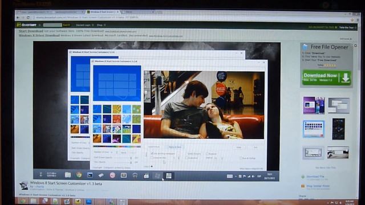
Task: Open the Chrome menu icon
Action: 358,20
